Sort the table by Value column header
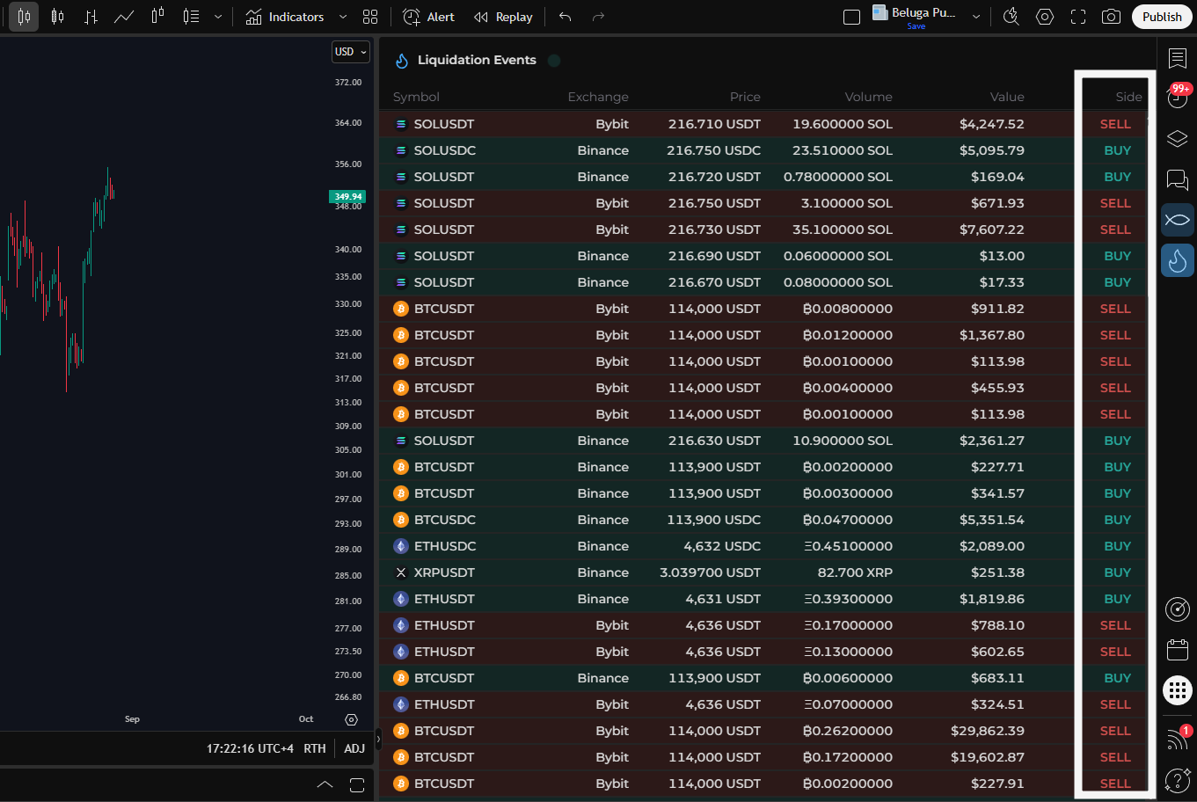The width and height of the screenshot is (1197, 802). pos(1006,97)
